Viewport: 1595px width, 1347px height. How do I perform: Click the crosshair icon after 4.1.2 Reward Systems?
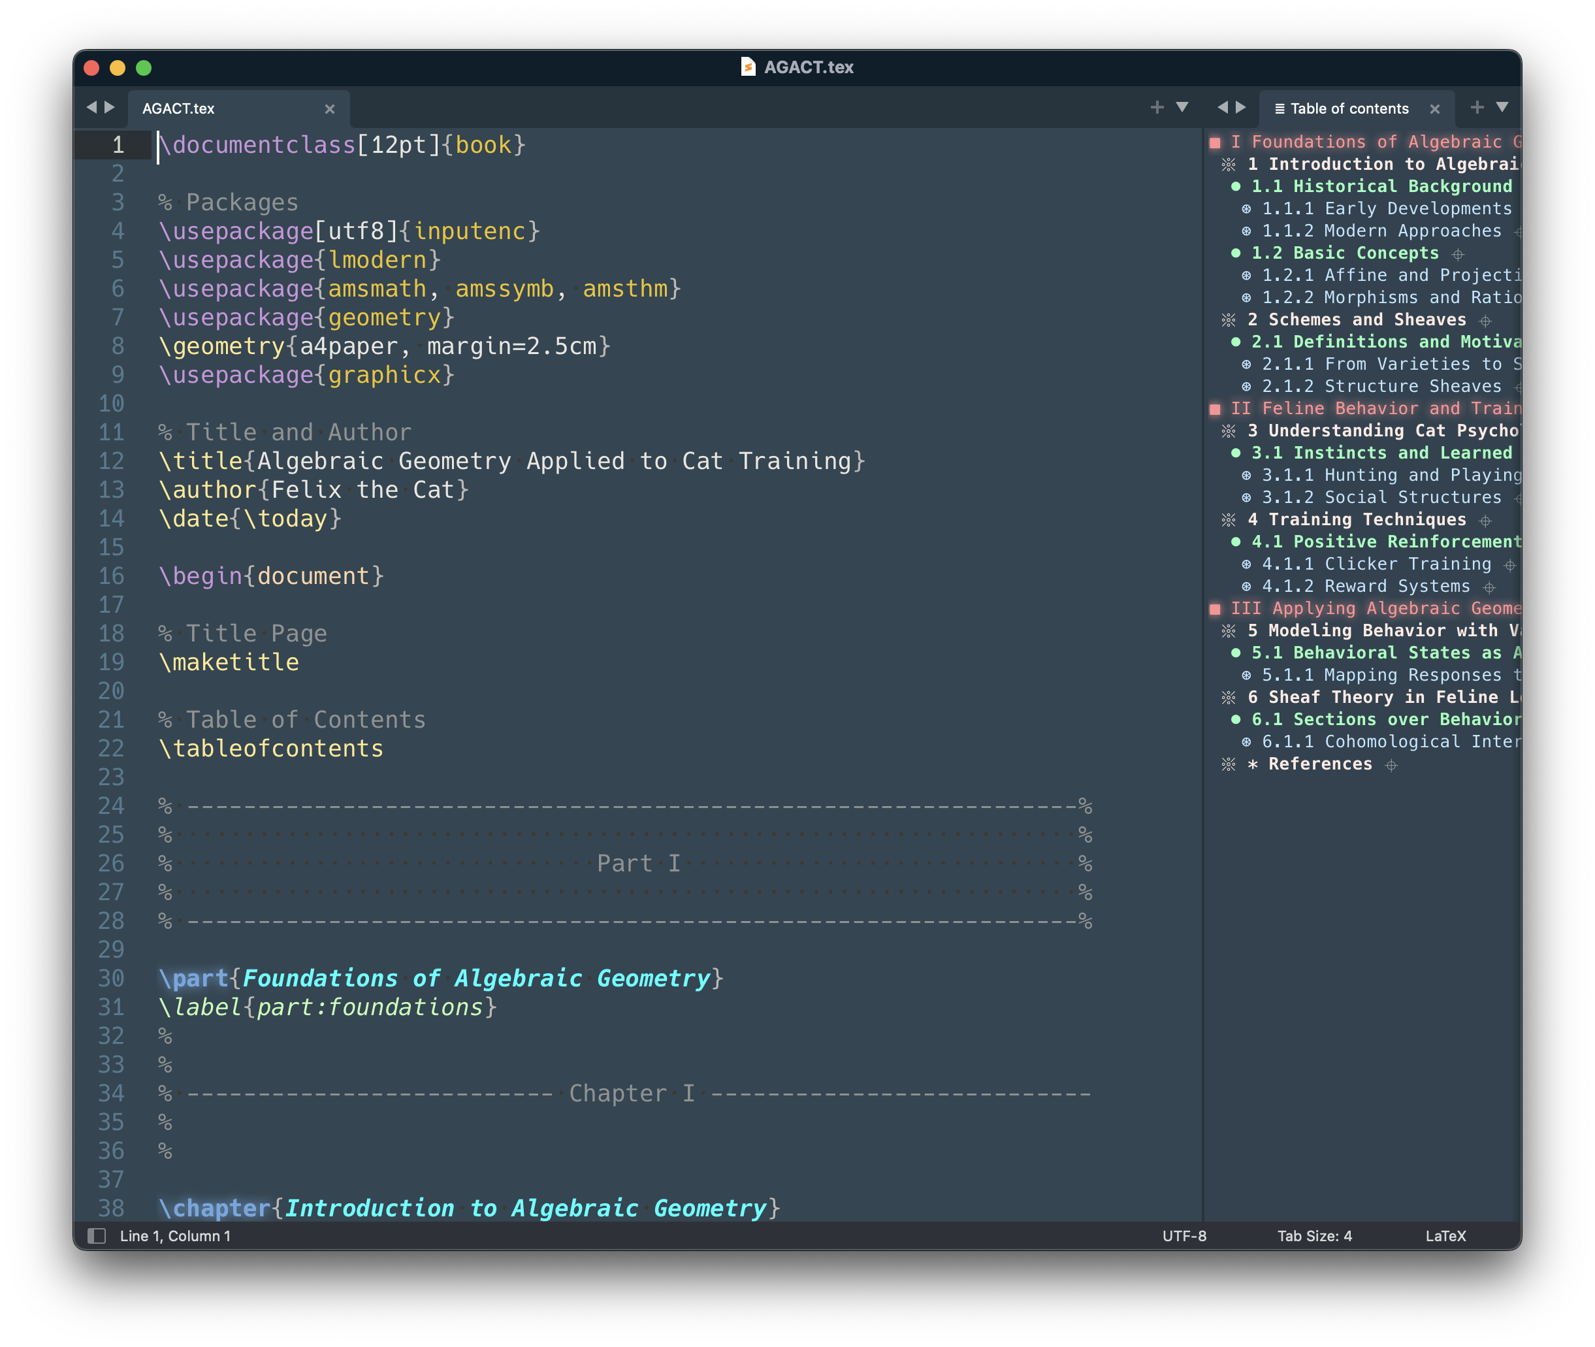pos(1489,587)
